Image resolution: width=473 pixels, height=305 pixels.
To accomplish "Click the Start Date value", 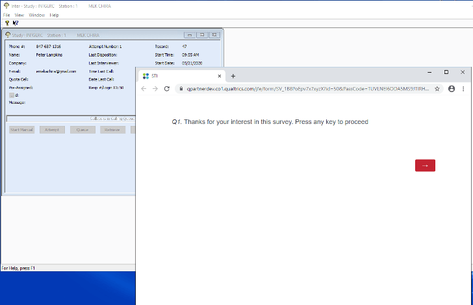I will pyautogui.click(x=192, y=64).
